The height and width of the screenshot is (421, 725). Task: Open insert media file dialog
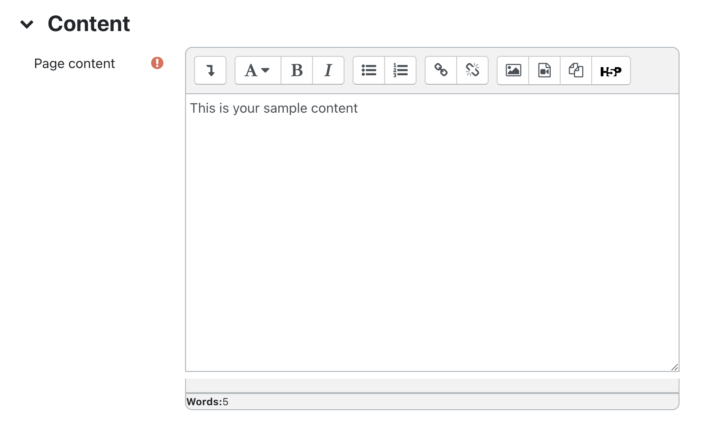(544, 70)
